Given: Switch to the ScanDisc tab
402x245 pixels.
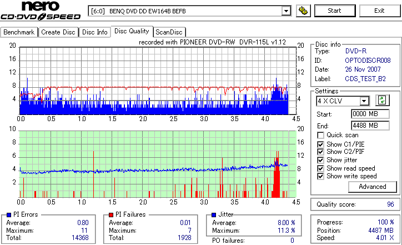Looking at the screenshot, I should pyautogui.click(x=169, y=32).
